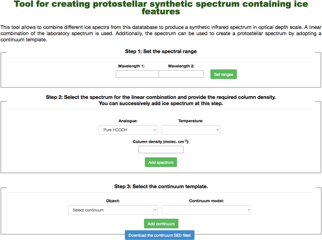Click the Wavelength 2 input field
The height and width of the screenshot is (240, 322).
(x=181, y=74)
